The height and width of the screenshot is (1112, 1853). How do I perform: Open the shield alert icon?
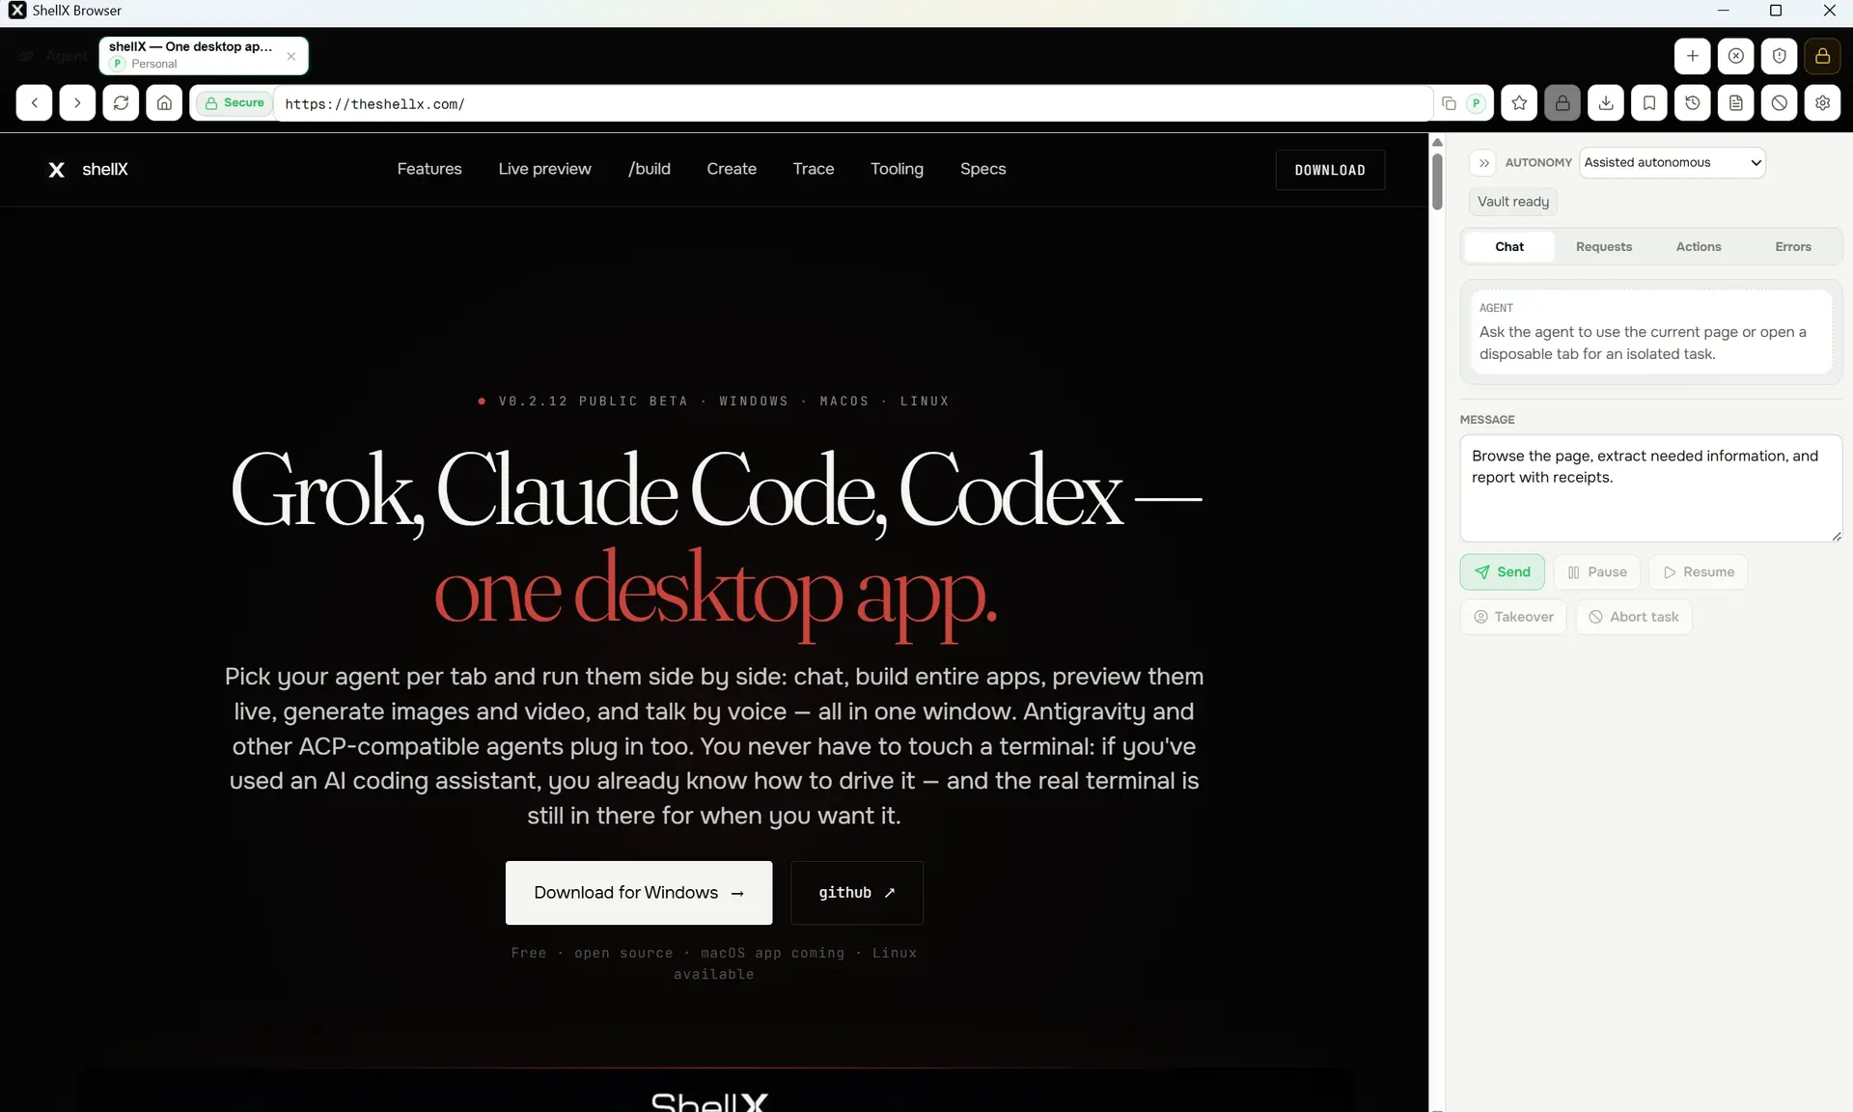pyautogui.click(x=1780, y=56)
